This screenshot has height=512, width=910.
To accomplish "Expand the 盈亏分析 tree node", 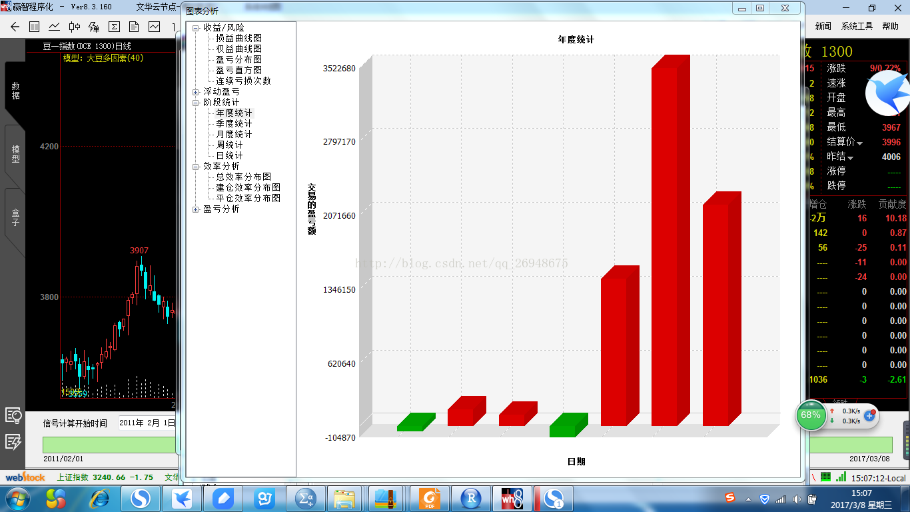I will pyautogui.click(x=195, y=209).
